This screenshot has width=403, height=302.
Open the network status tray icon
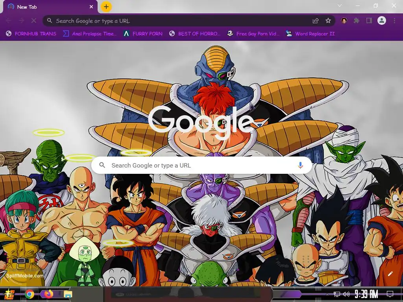point(337,294)
